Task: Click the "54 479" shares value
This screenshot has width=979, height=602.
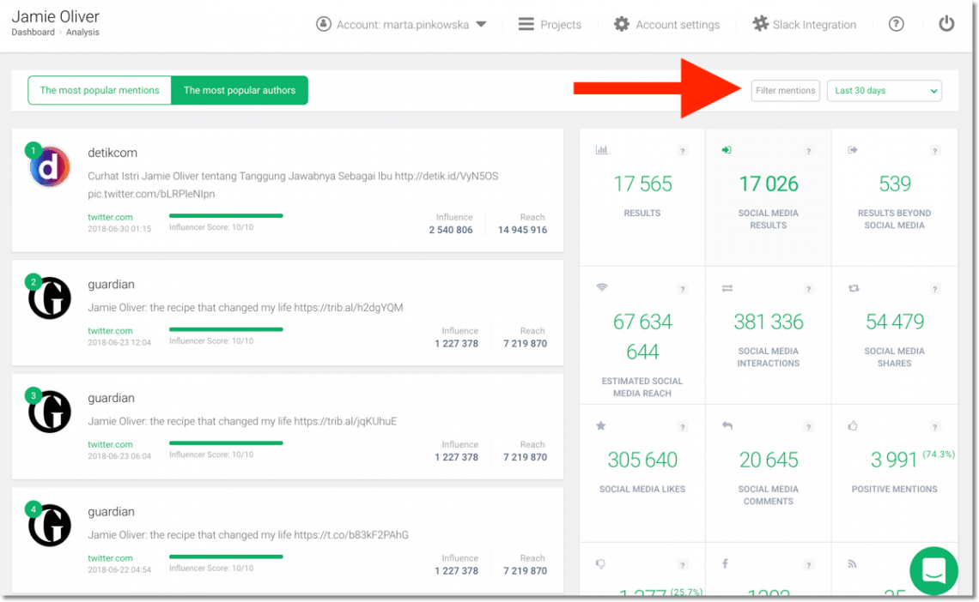Action: point(895,322)
